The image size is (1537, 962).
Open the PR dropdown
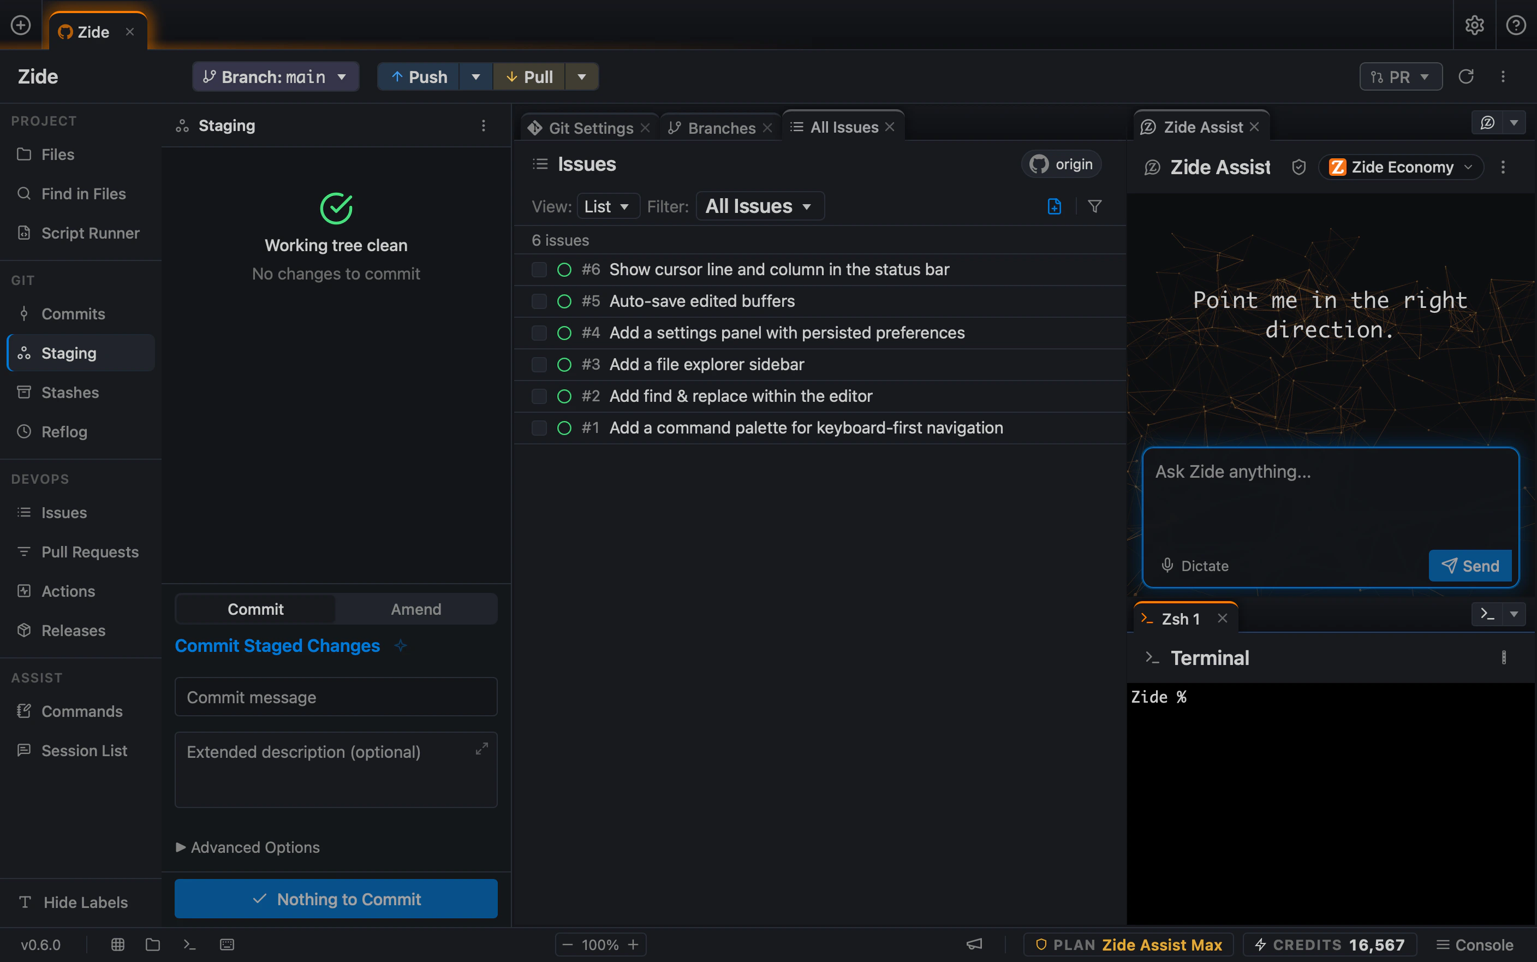(1401, 76)
